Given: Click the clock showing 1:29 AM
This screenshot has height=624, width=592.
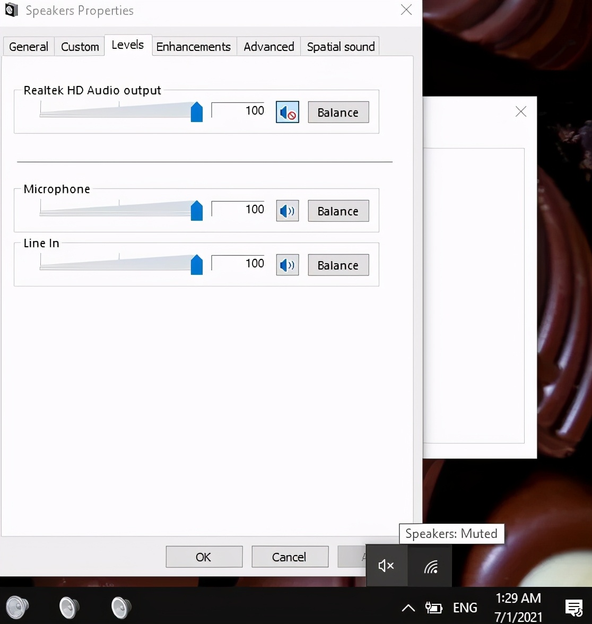Looking at the screenshot, I should tap(518, 598).
